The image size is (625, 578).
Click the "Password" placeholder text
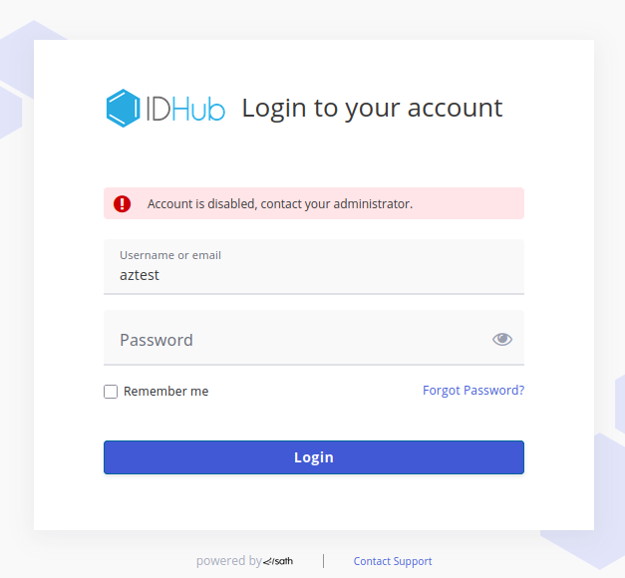(x=156, y=340)
